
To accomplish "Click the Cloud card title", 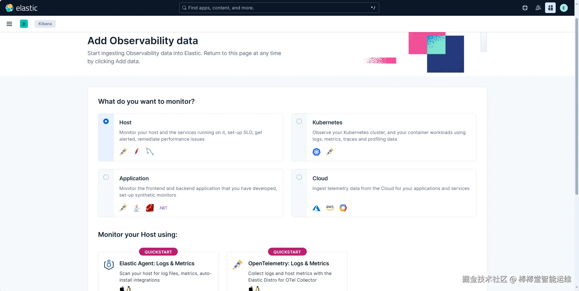I will [320, 178].
